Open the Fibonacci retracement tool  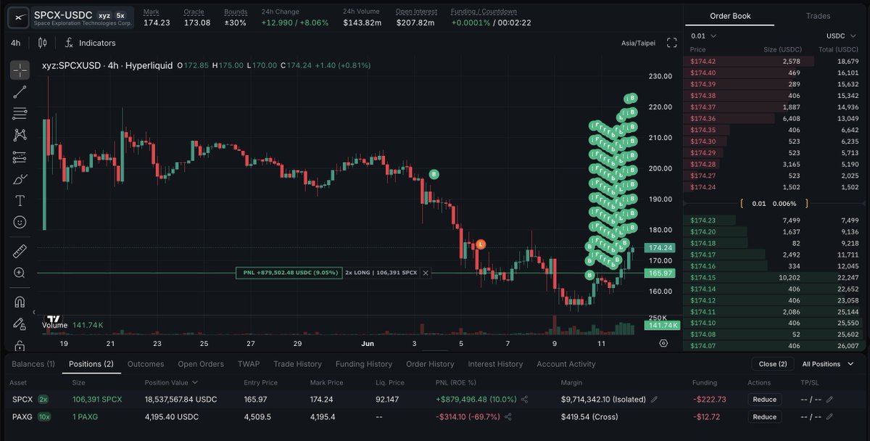click(x=20, y=113)
